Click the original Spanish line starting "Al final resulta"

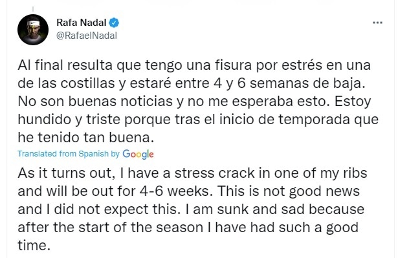(x=194, y=65)
